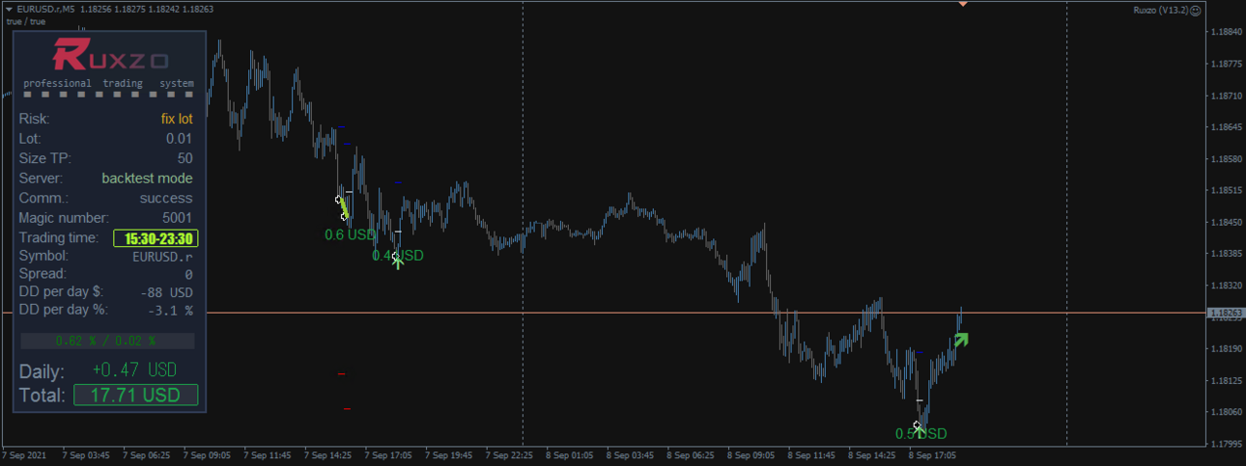Click the DD per day $ value -88 USD
Screen dimensions: 1246x466
[166, 292]
